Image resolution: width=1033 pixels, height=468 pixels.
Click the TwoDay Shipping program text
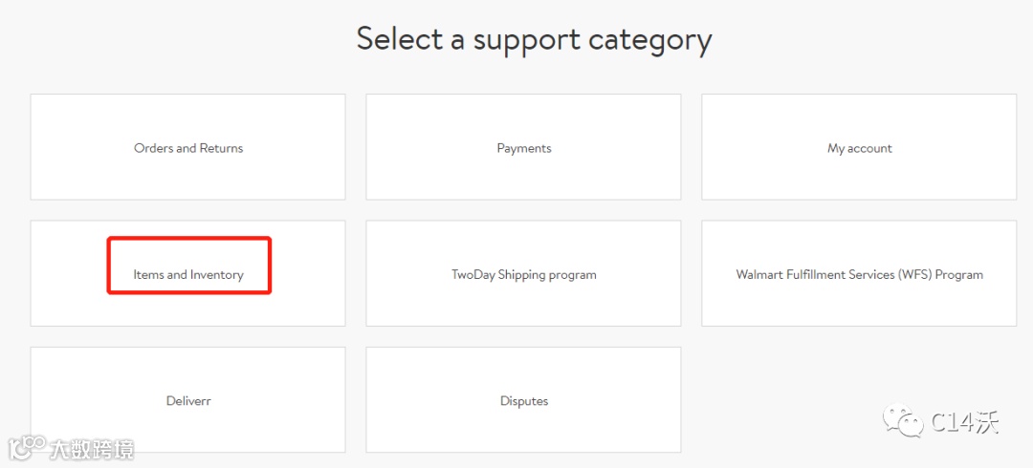[x=524, y=274]
